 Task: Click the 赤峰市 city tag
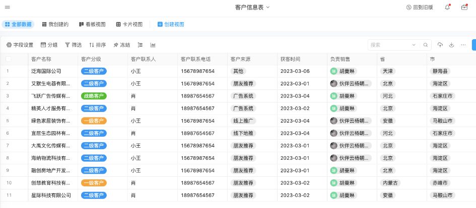440,183
